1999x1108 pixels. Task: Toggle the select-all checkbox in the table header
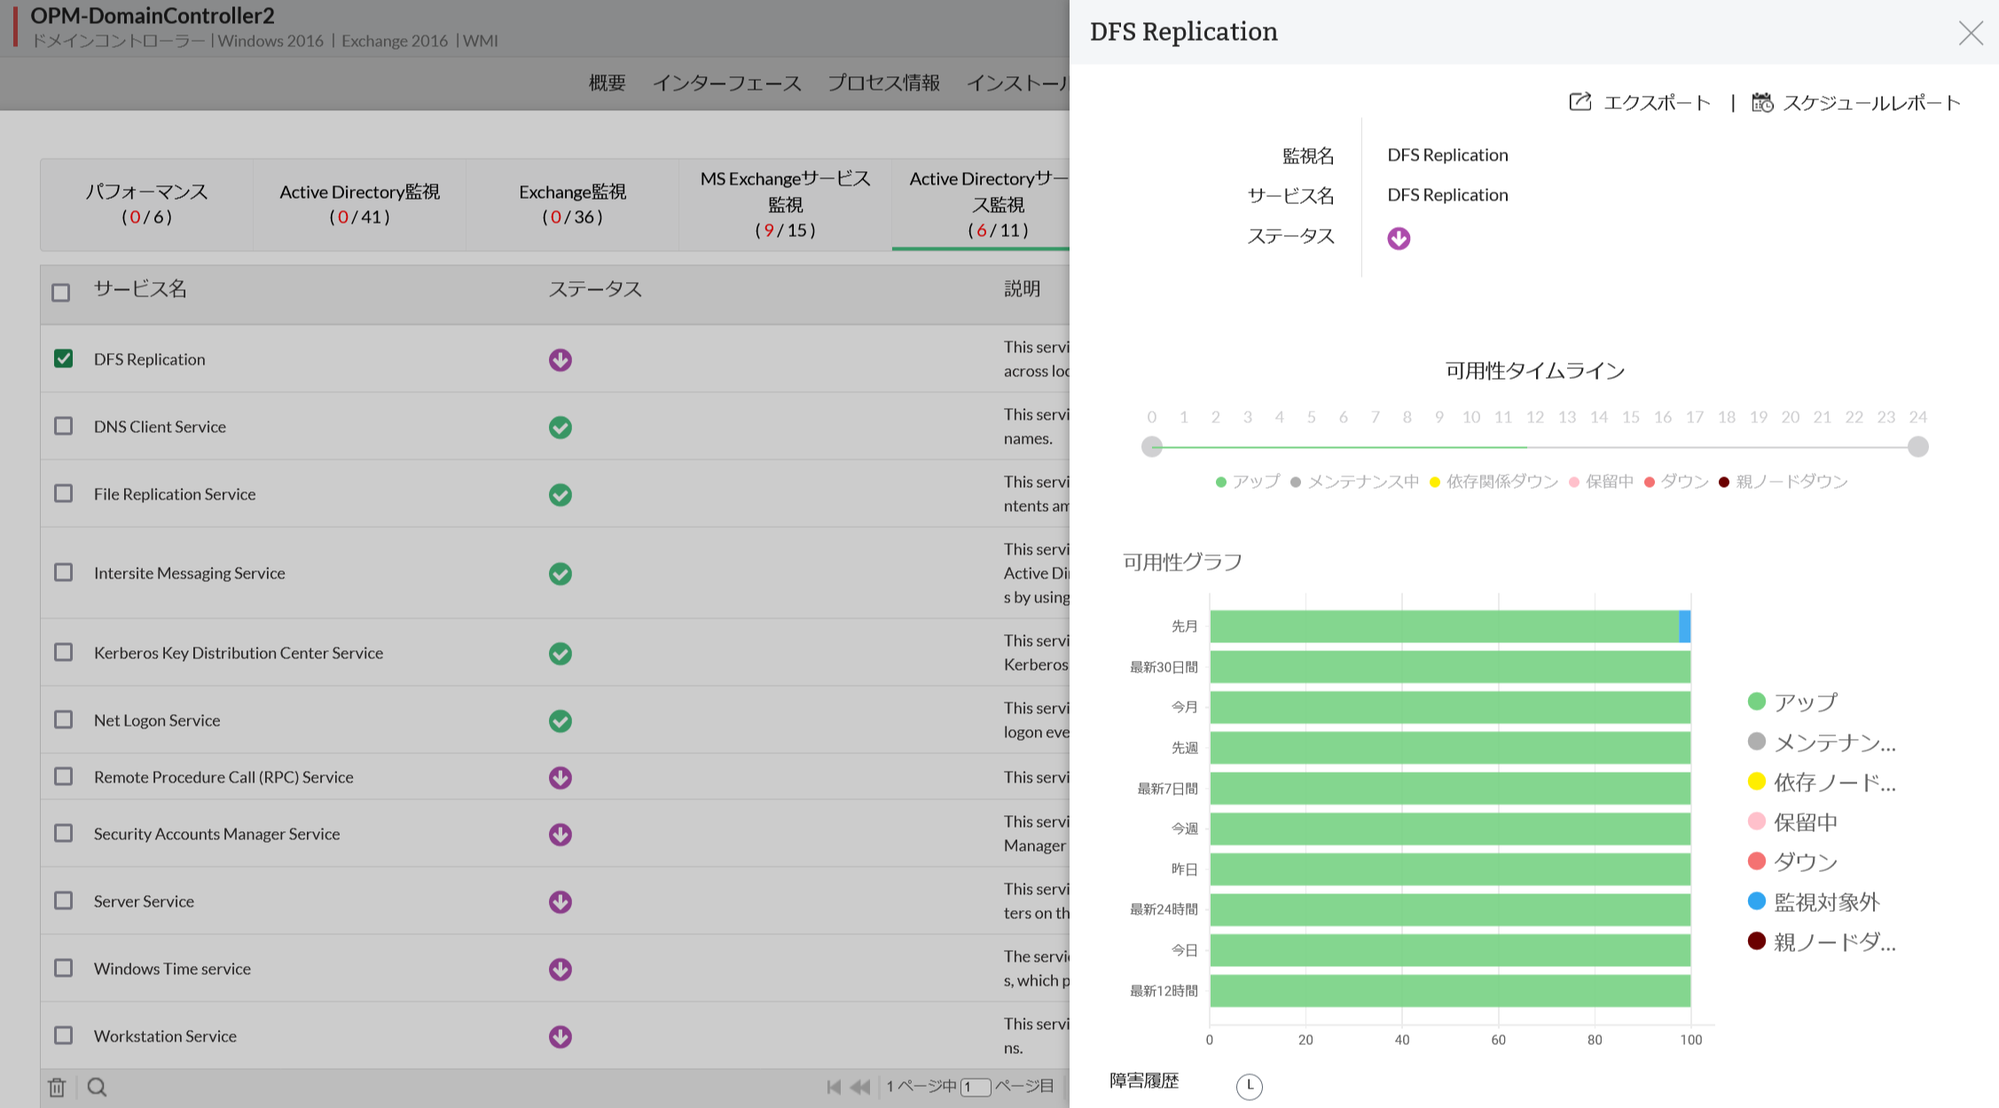pyautogui.click(x=60, y=292)
